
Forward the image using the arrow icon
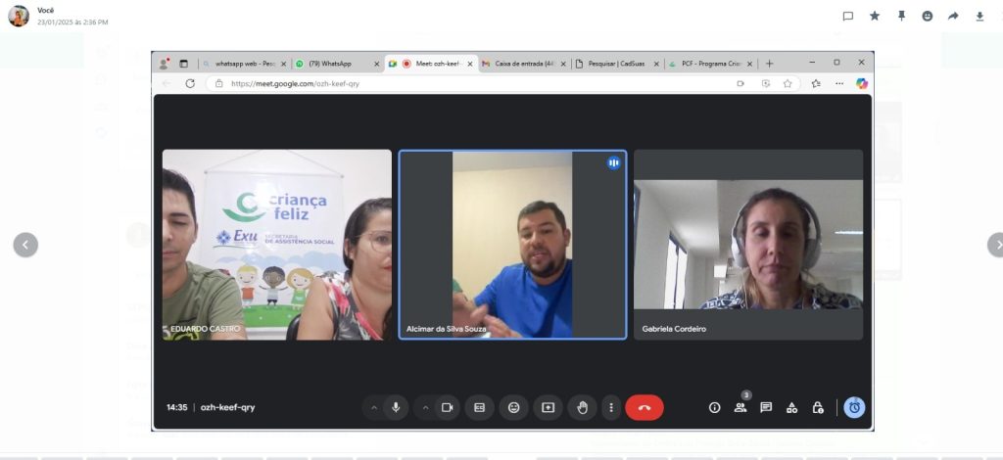point(953,16)
